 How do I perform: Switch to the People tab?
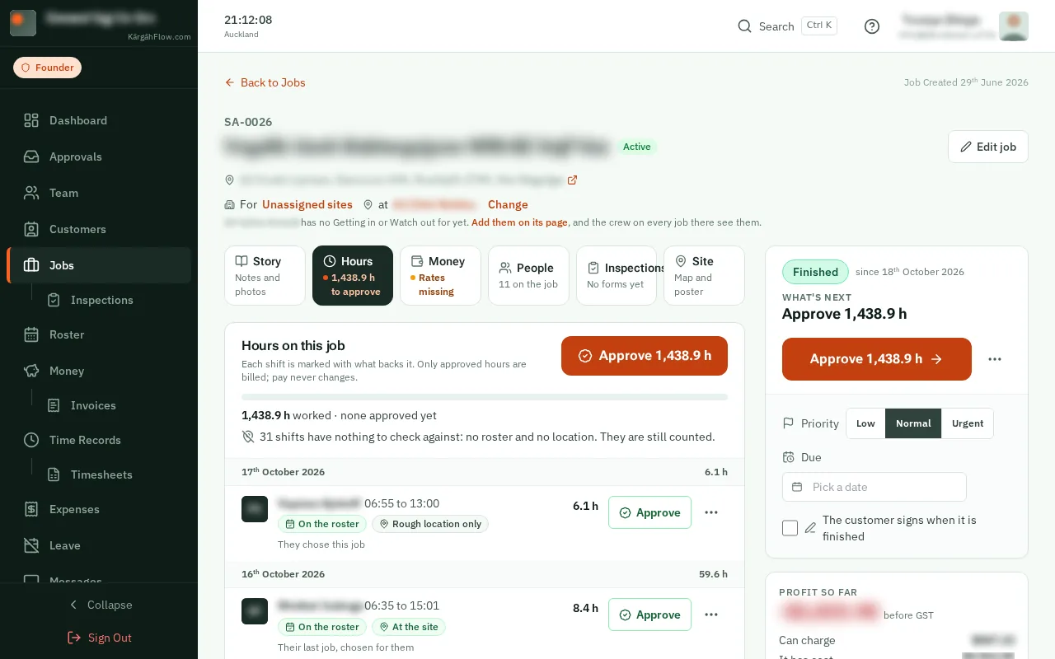tap(528, 275)
